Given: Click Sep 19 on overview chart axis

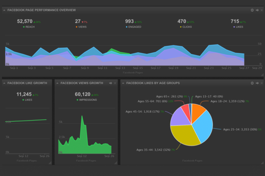Looking at the screenshot, I should [x=173, y=68].
